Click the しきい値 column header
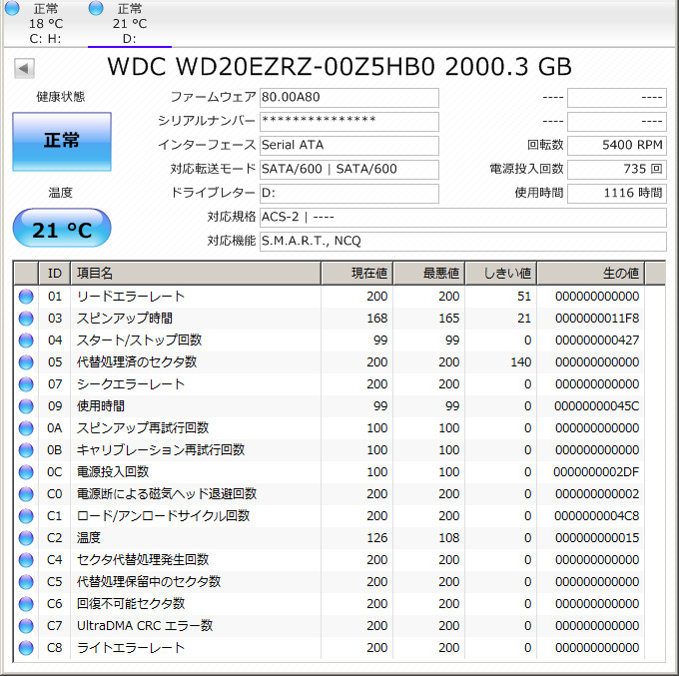Image resolution: width=679 pixels, height=676 pixels. point(501,274)
